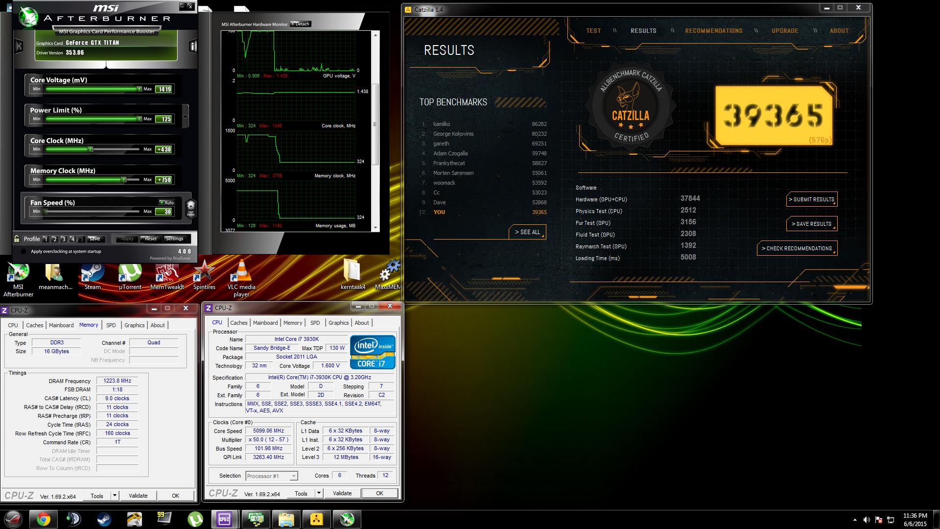The height and width of the screenshot is (529, 940).
Task: Detach the Afterburner Hardware Monitor
Action: point(301,24)
